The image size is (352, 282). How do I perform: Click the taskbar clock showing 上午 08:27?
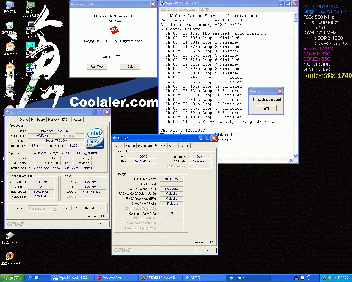point(341,278)
